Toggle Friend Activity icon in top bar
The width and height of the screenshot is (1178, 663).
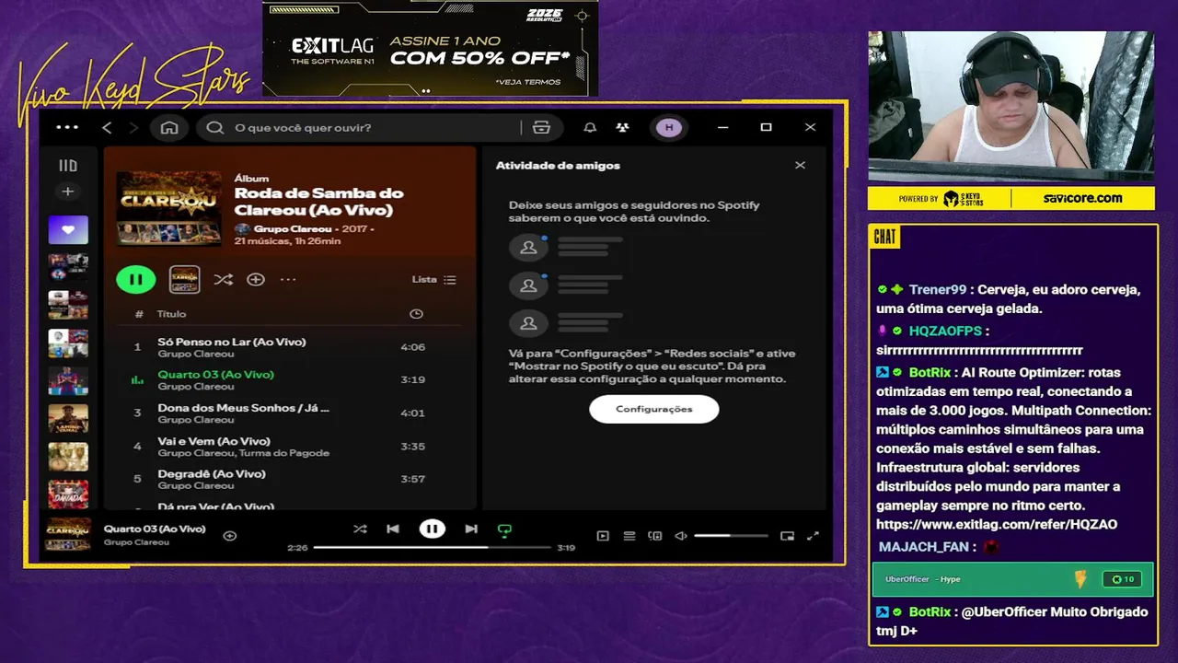623,127
